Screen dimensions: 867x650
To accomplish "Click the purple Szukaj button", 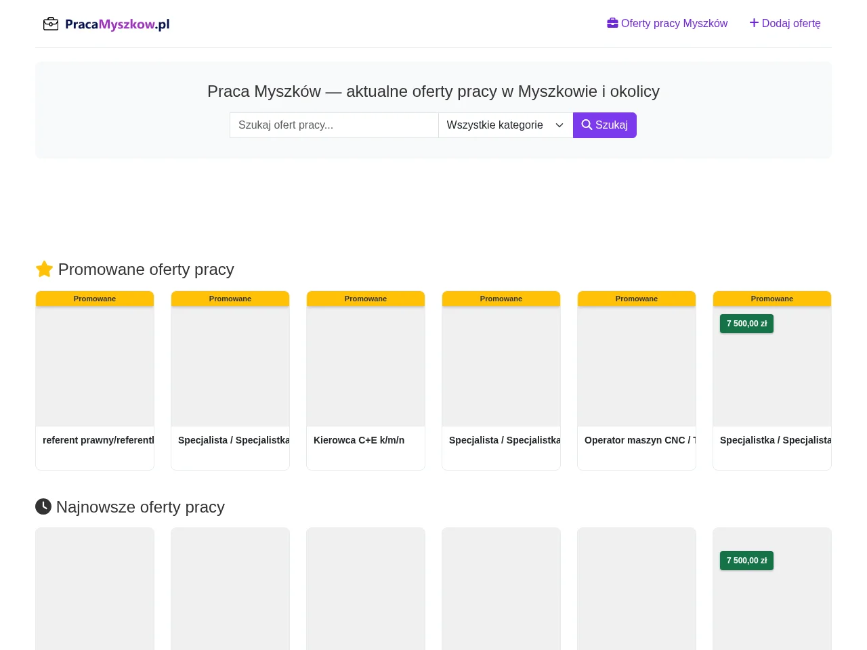I will point(605,125).
